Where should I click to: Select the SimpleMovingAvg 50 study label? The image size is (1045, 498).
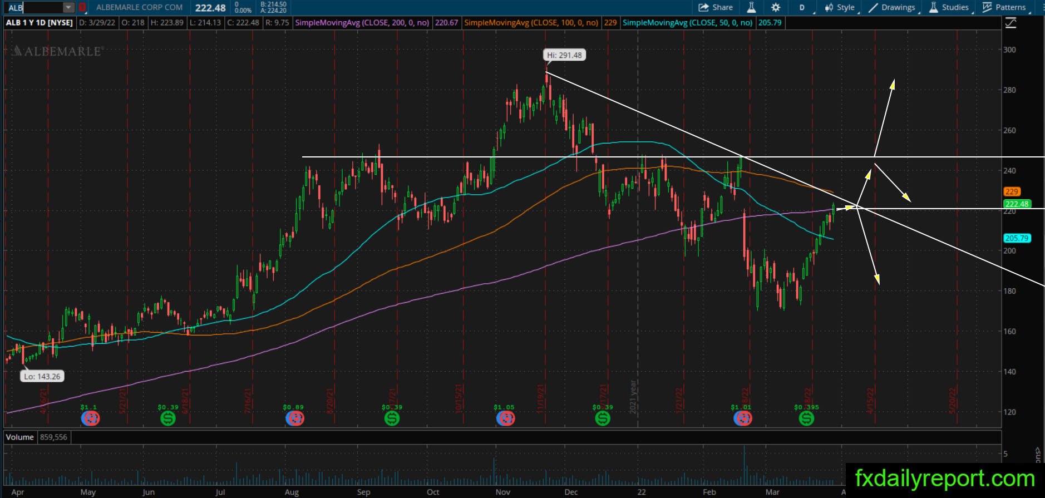687,23
